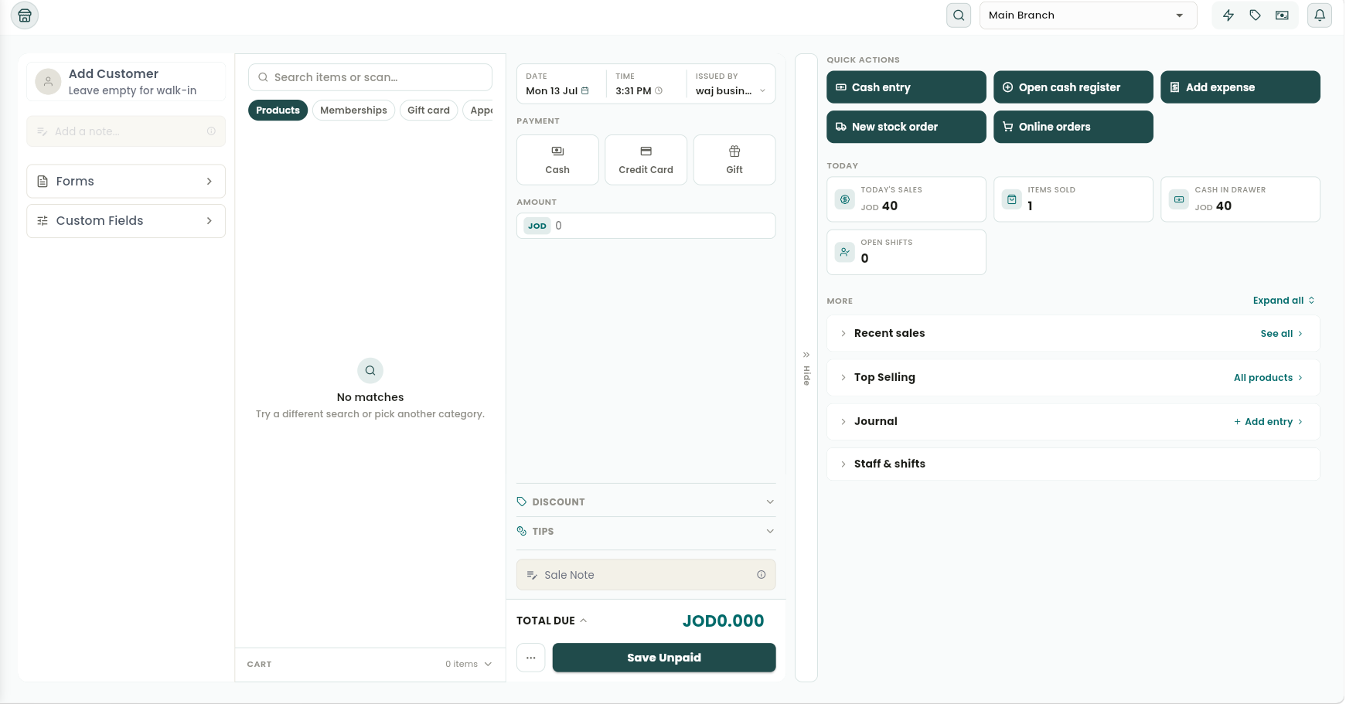
Task: Click the Cash entry button
Action: (x=906, y=87)
